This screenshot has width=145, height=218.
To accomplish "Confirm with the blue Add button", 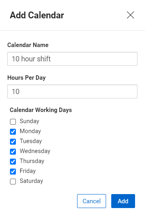I will tap(123, 201).
